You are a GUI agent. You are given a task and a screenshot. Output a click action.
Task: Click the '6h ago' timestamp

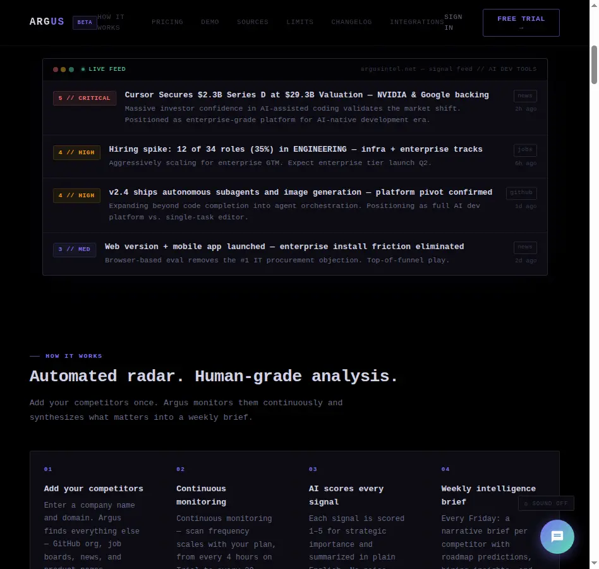point(526,163)
